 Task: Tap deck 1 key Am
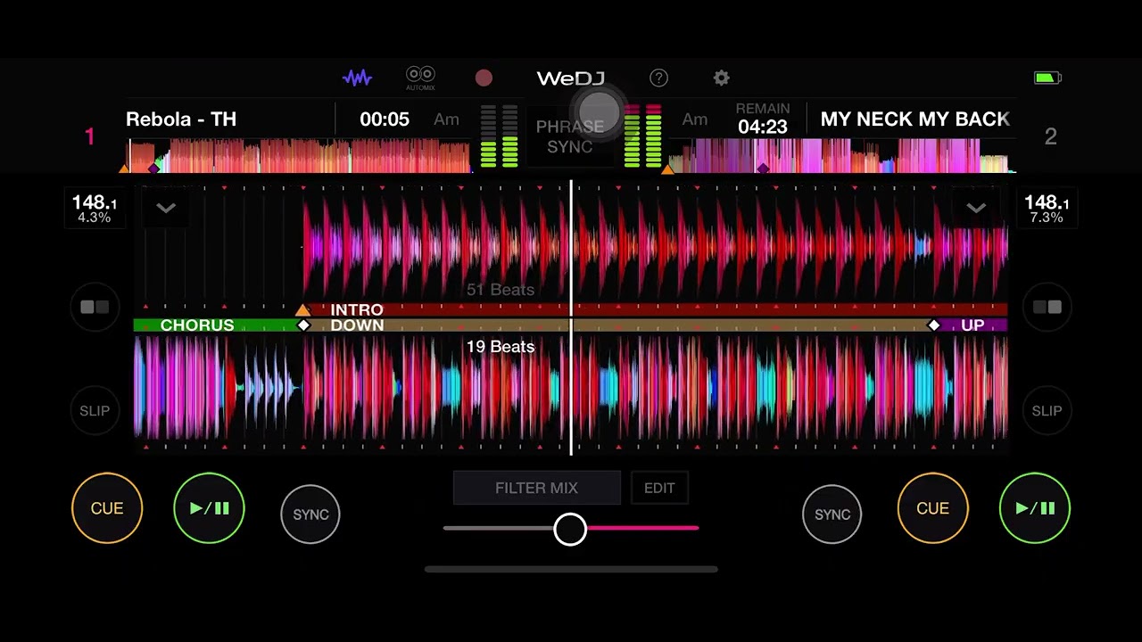point(446,119)
